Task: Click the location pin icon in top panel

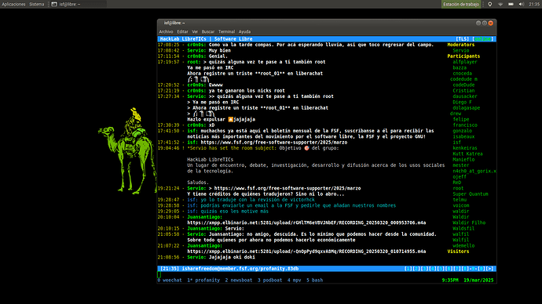Action: click(x=490, y=4)
